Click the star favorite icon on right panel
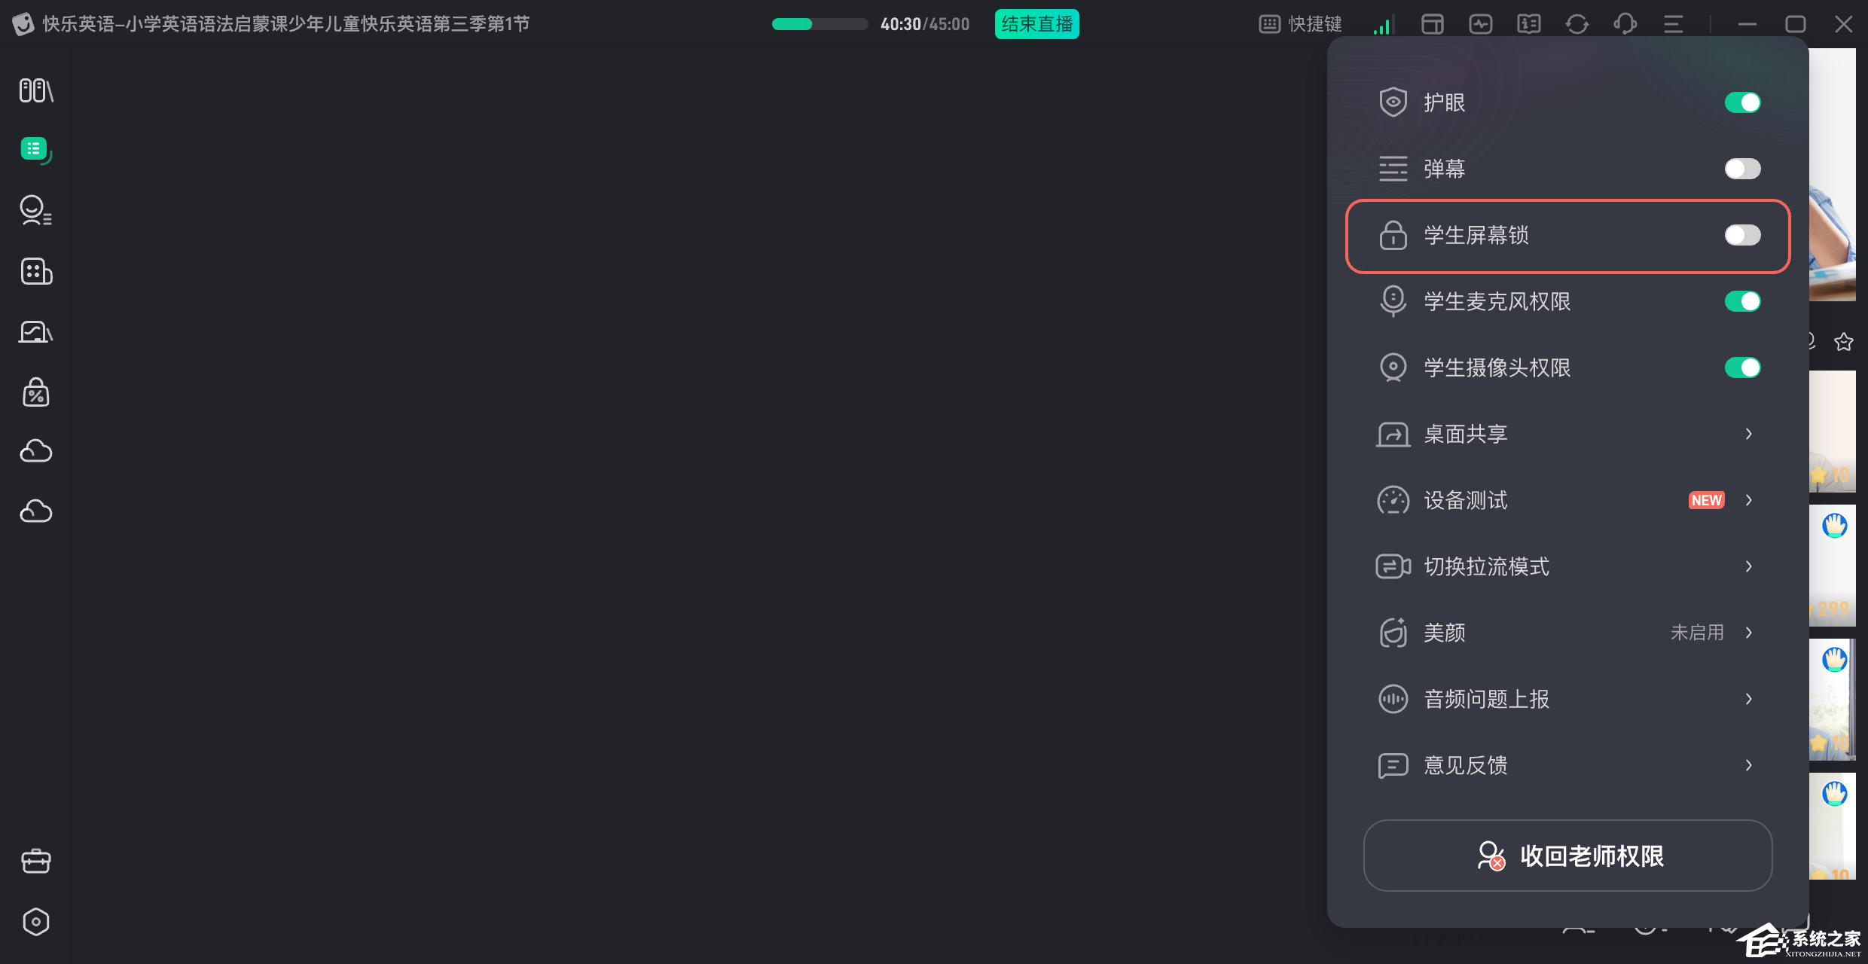Image resolution: width=1868 pixels, height=964 pixels. click(1843, 341)
